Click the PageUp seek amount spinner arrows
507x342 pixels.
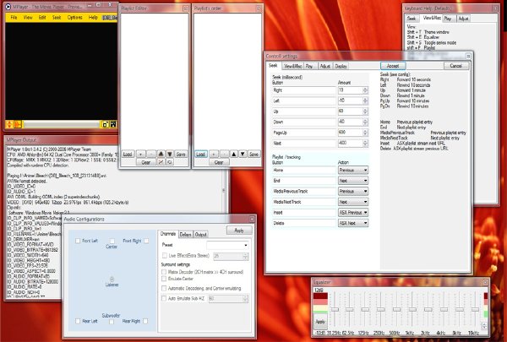365,133
